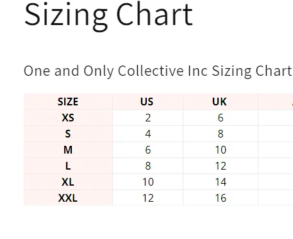Click UK value 10 for M
Image resolution: width=293 pixels, height=239 pixels.
[x=221, y=150]
